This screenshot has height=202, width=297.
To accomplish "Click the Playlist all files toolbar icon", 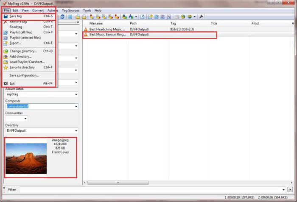I will coord(157,17).
